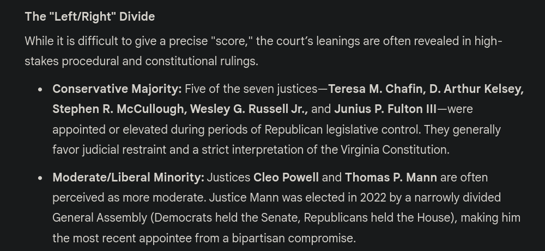545x251 pixels.
Task: Click the second bullet point marker
Action: click(40, 178)
